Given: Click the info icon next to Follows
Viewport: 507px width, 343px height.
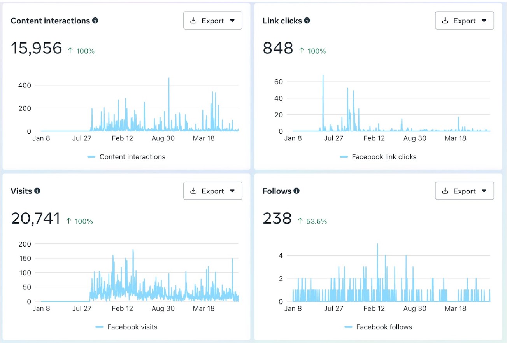Looking at the screenshot, I should (296, 191).
